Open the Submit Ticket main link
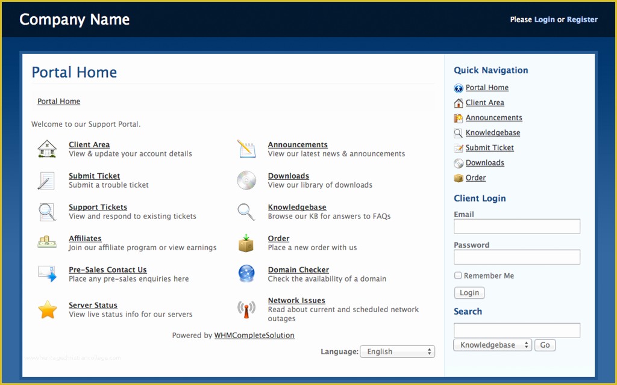 pos(95,176)
